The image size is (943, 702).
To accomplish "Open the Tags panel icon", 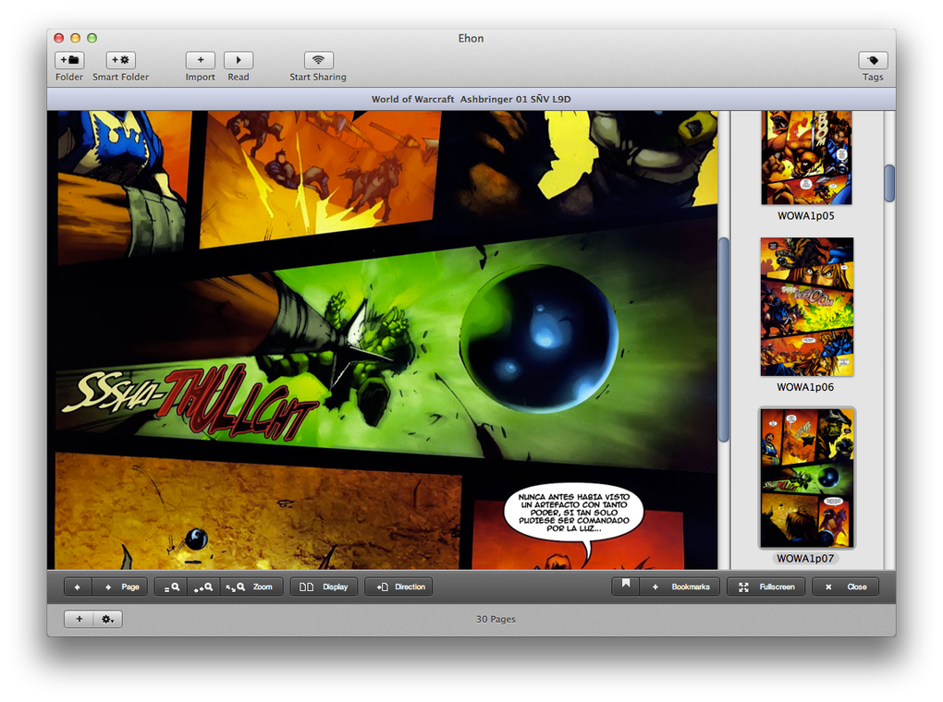I will (873, 60).
